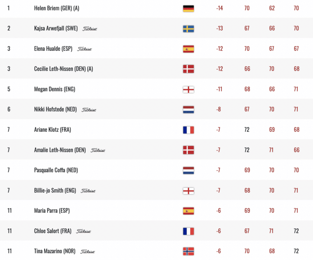This screenshot has width=313, height=260.
Task: Click Helen Briem's second-round score of 62
Action: click(x=272, y=8)
